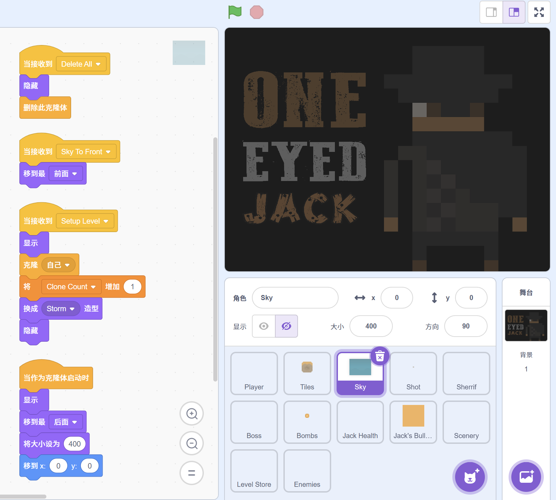Zoom out of the code workspace

click(192, 443)
